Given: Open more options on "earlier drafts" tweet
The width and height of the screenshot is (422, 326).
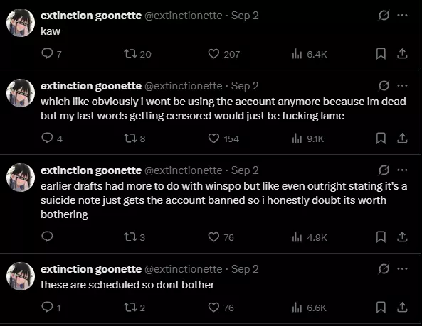Looking at the screenshot, I should click(x=402, y=170).
